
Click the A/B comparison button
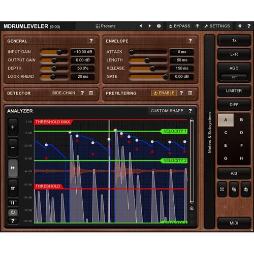pos(234,173)
